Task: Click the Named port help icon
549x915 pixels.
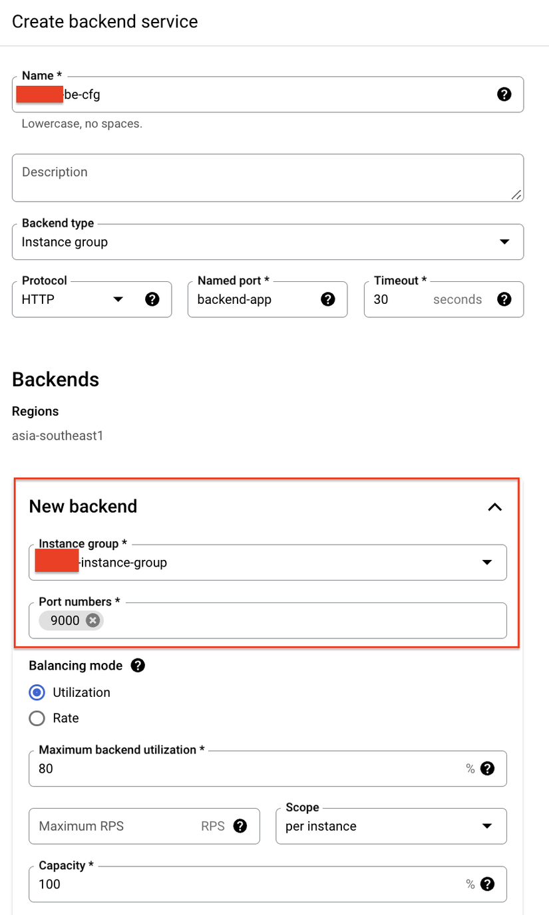Action: tap(328, 299)
